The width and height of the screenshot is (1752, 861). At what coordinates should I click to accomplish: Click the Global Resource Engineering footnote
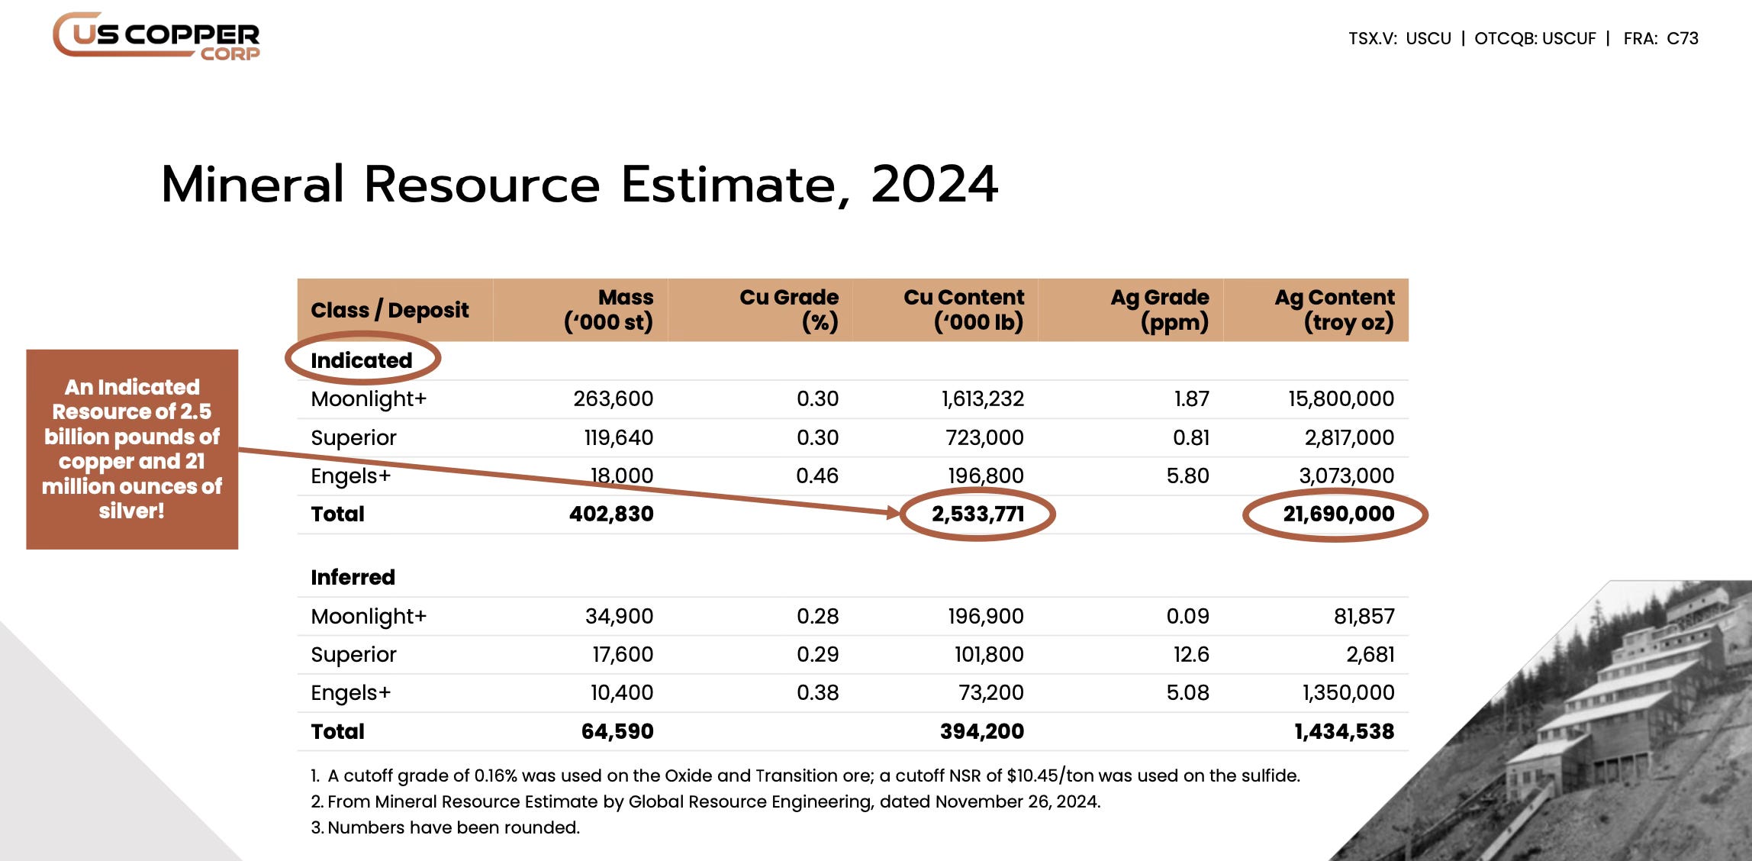pos(706,801)
